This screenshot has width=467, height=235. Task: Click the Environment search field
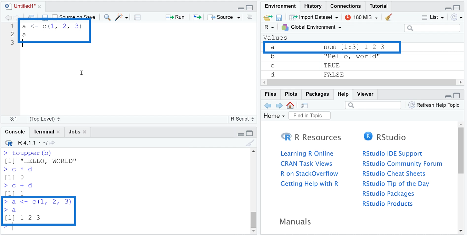(432, 28)
